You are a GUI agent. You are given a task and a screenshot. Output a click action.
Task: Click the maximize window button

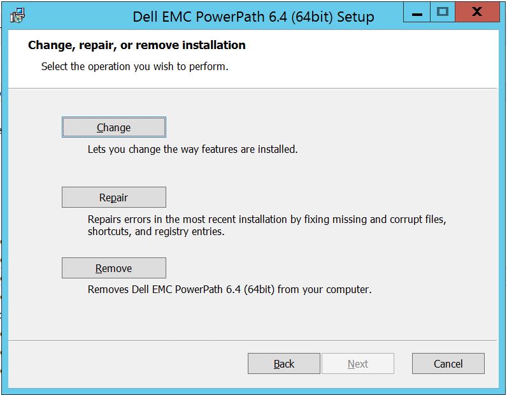tap(443, 12)
